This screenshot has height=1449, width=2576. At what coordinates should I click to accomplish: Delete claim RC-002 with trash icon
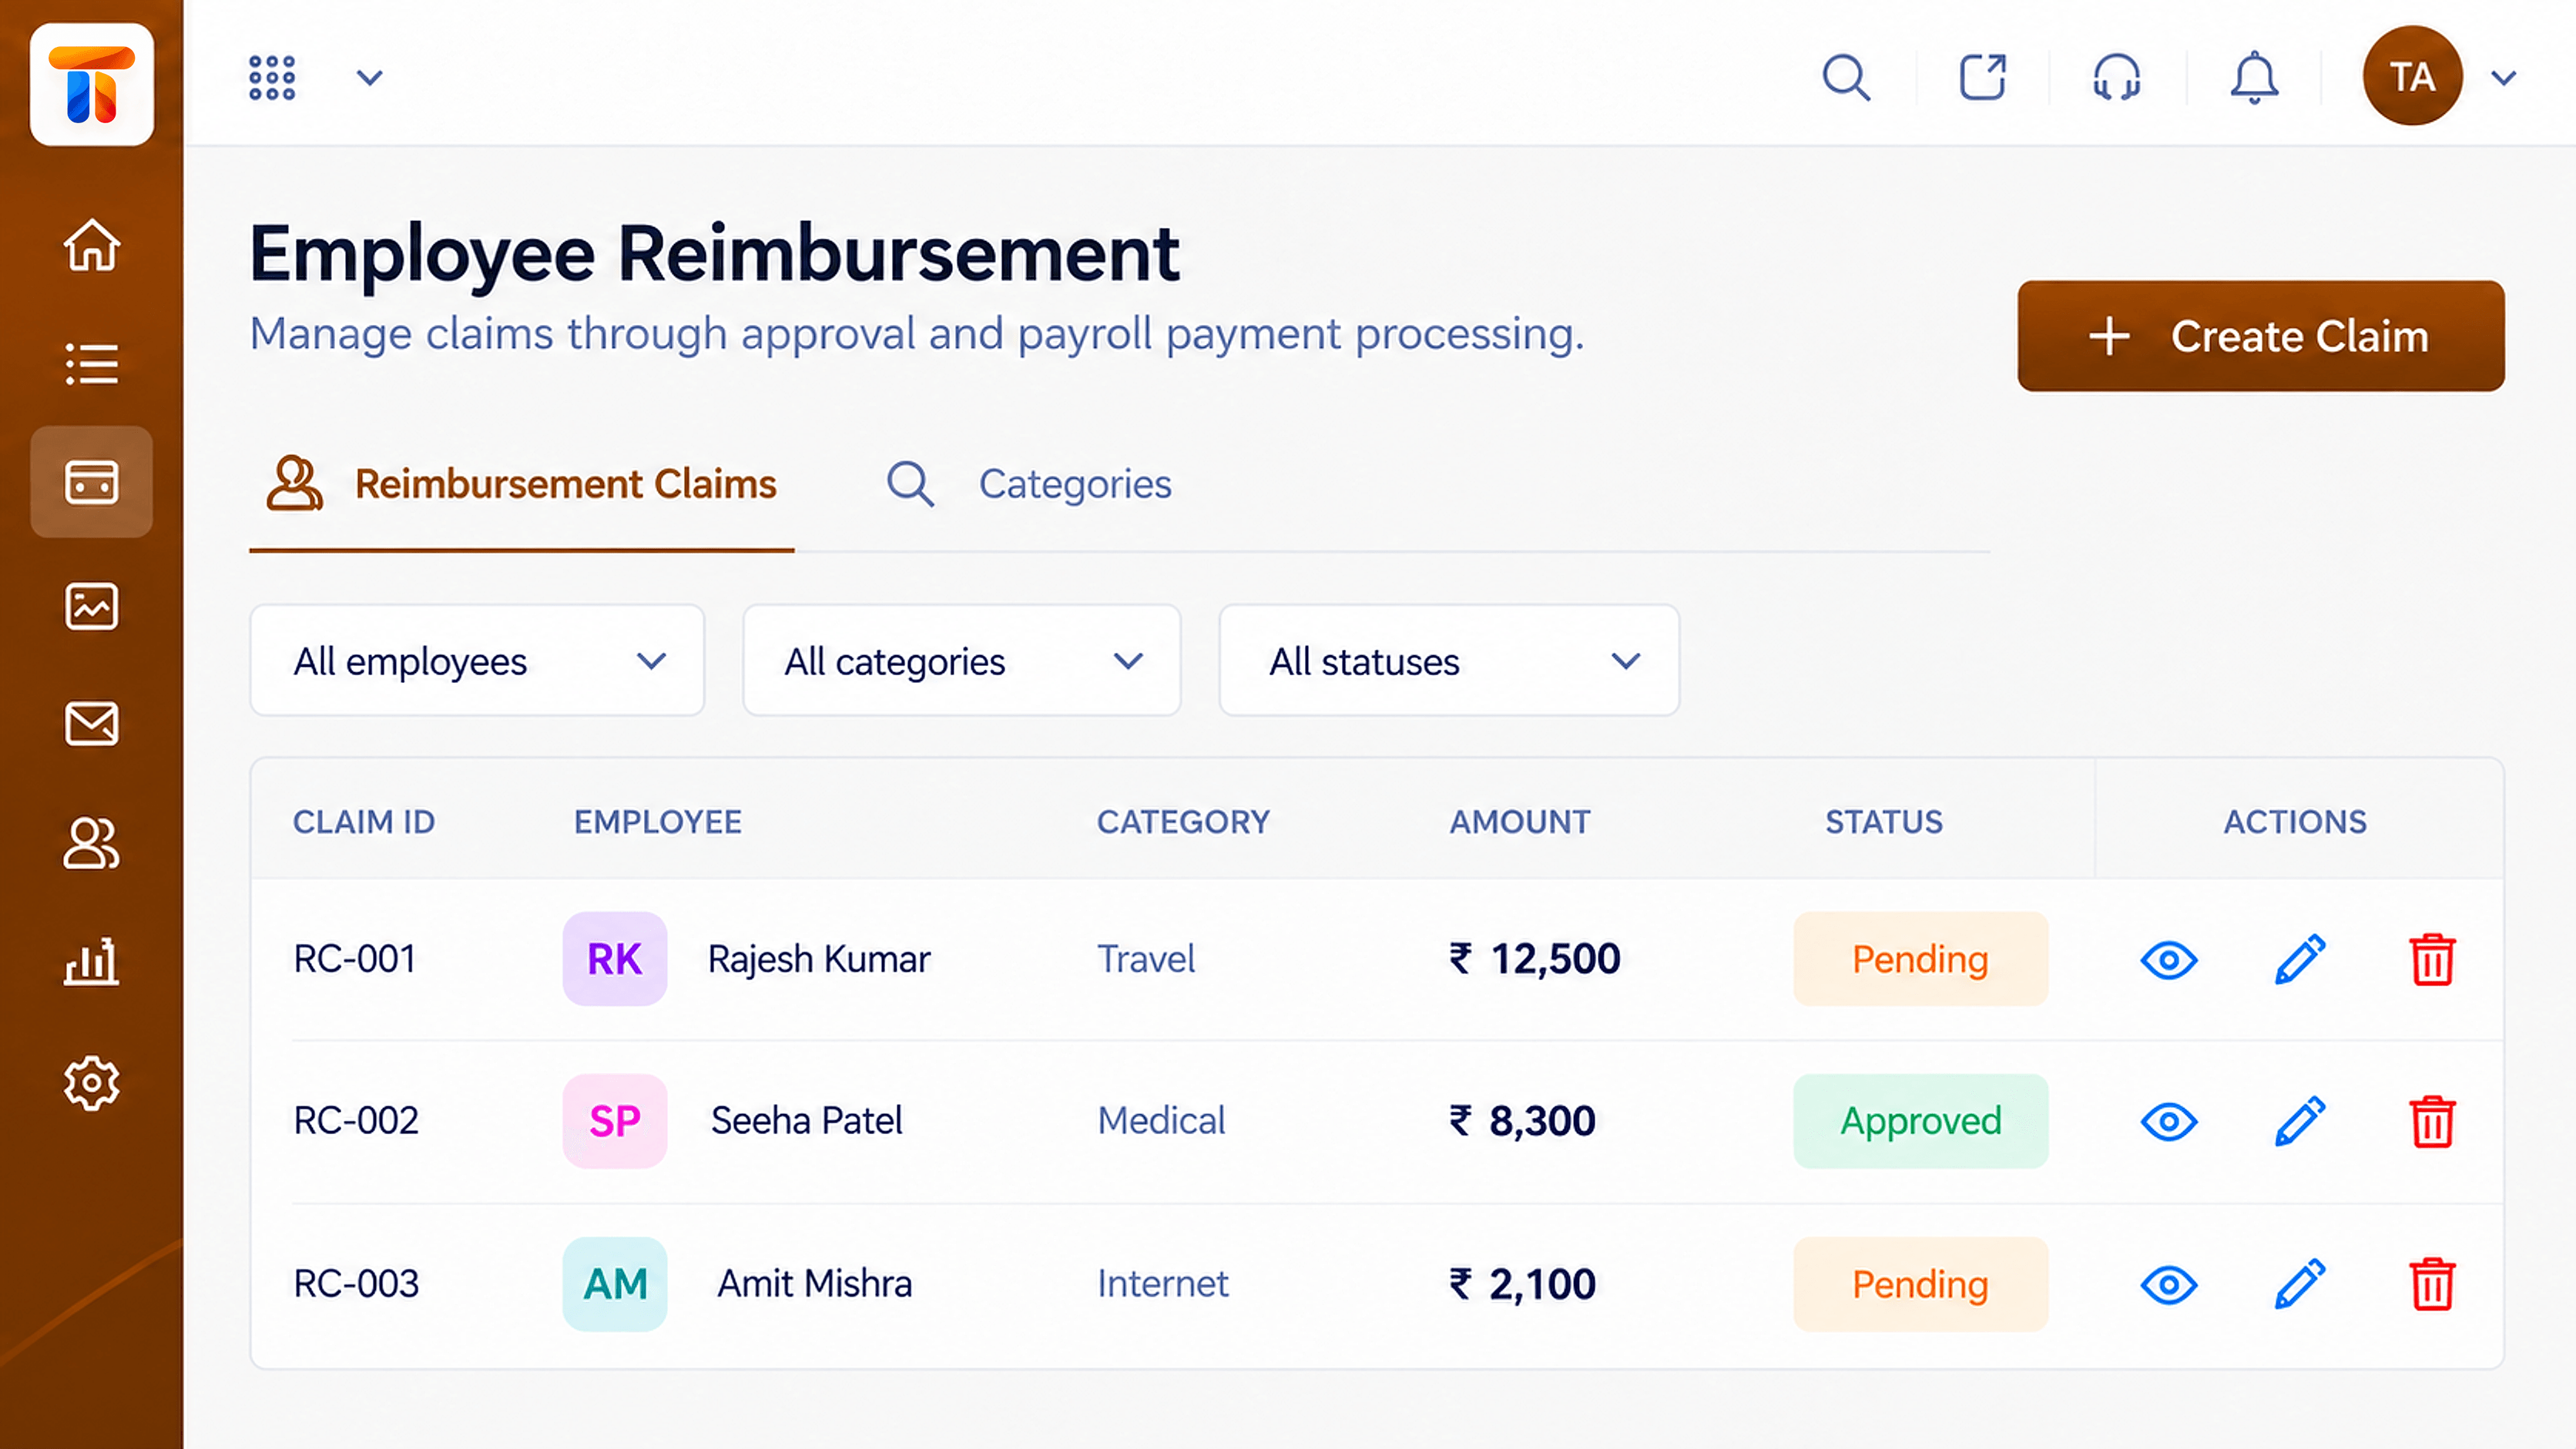click(2433, 1123)
